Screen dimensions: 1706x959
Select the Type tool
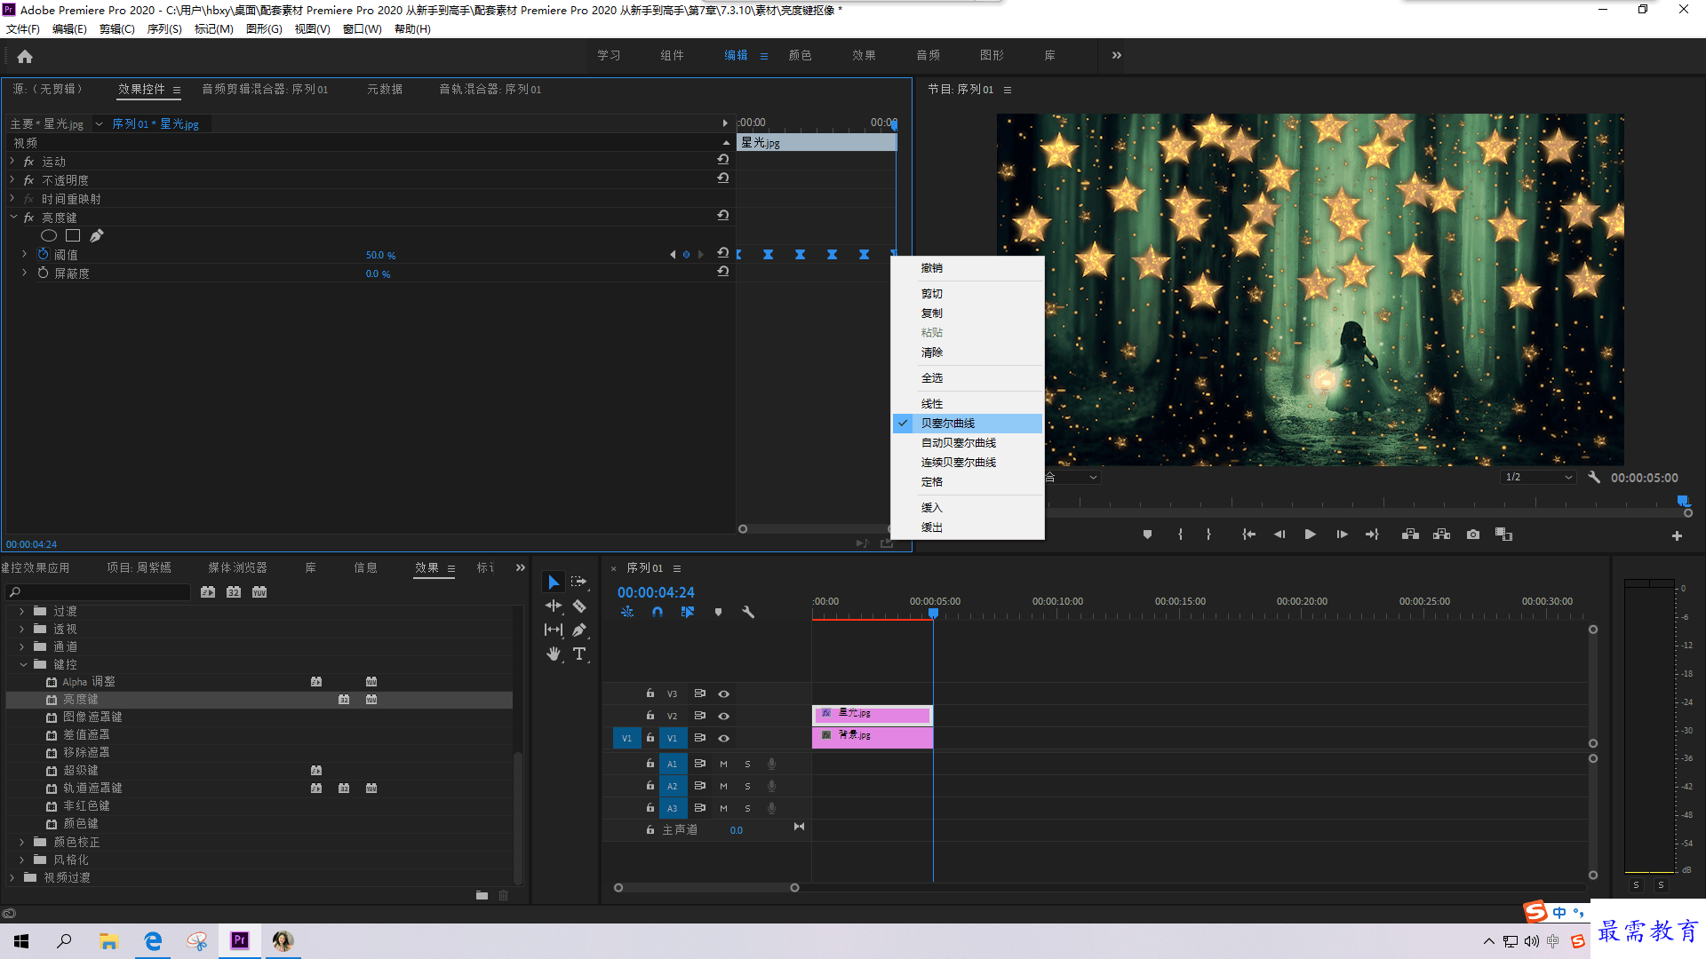click(x=579, y=654)
